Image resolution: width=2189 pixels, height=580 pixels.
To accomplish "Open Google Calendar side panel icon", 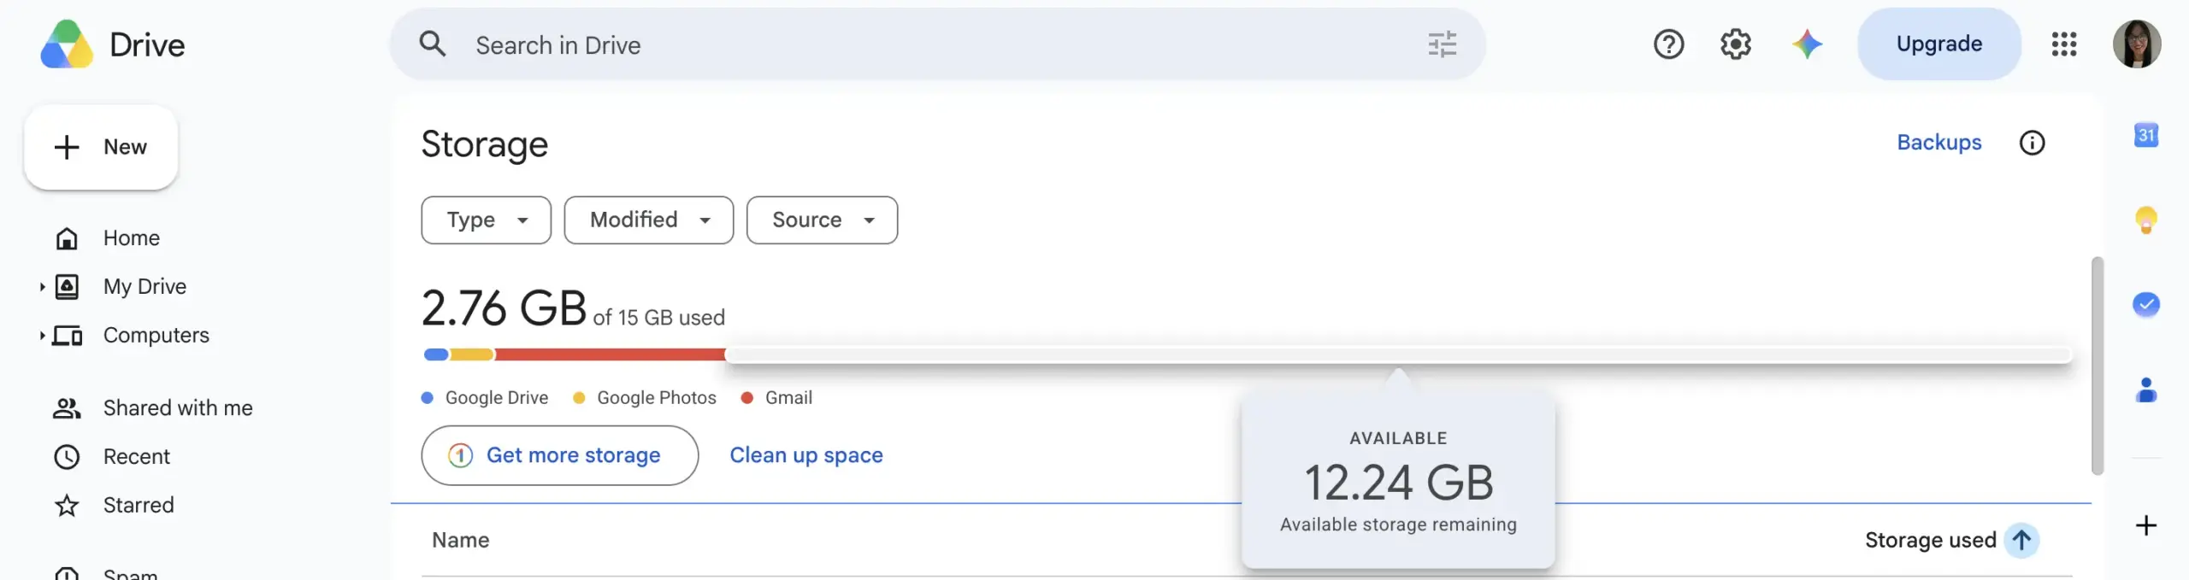I will click(x=2146, y=135).
